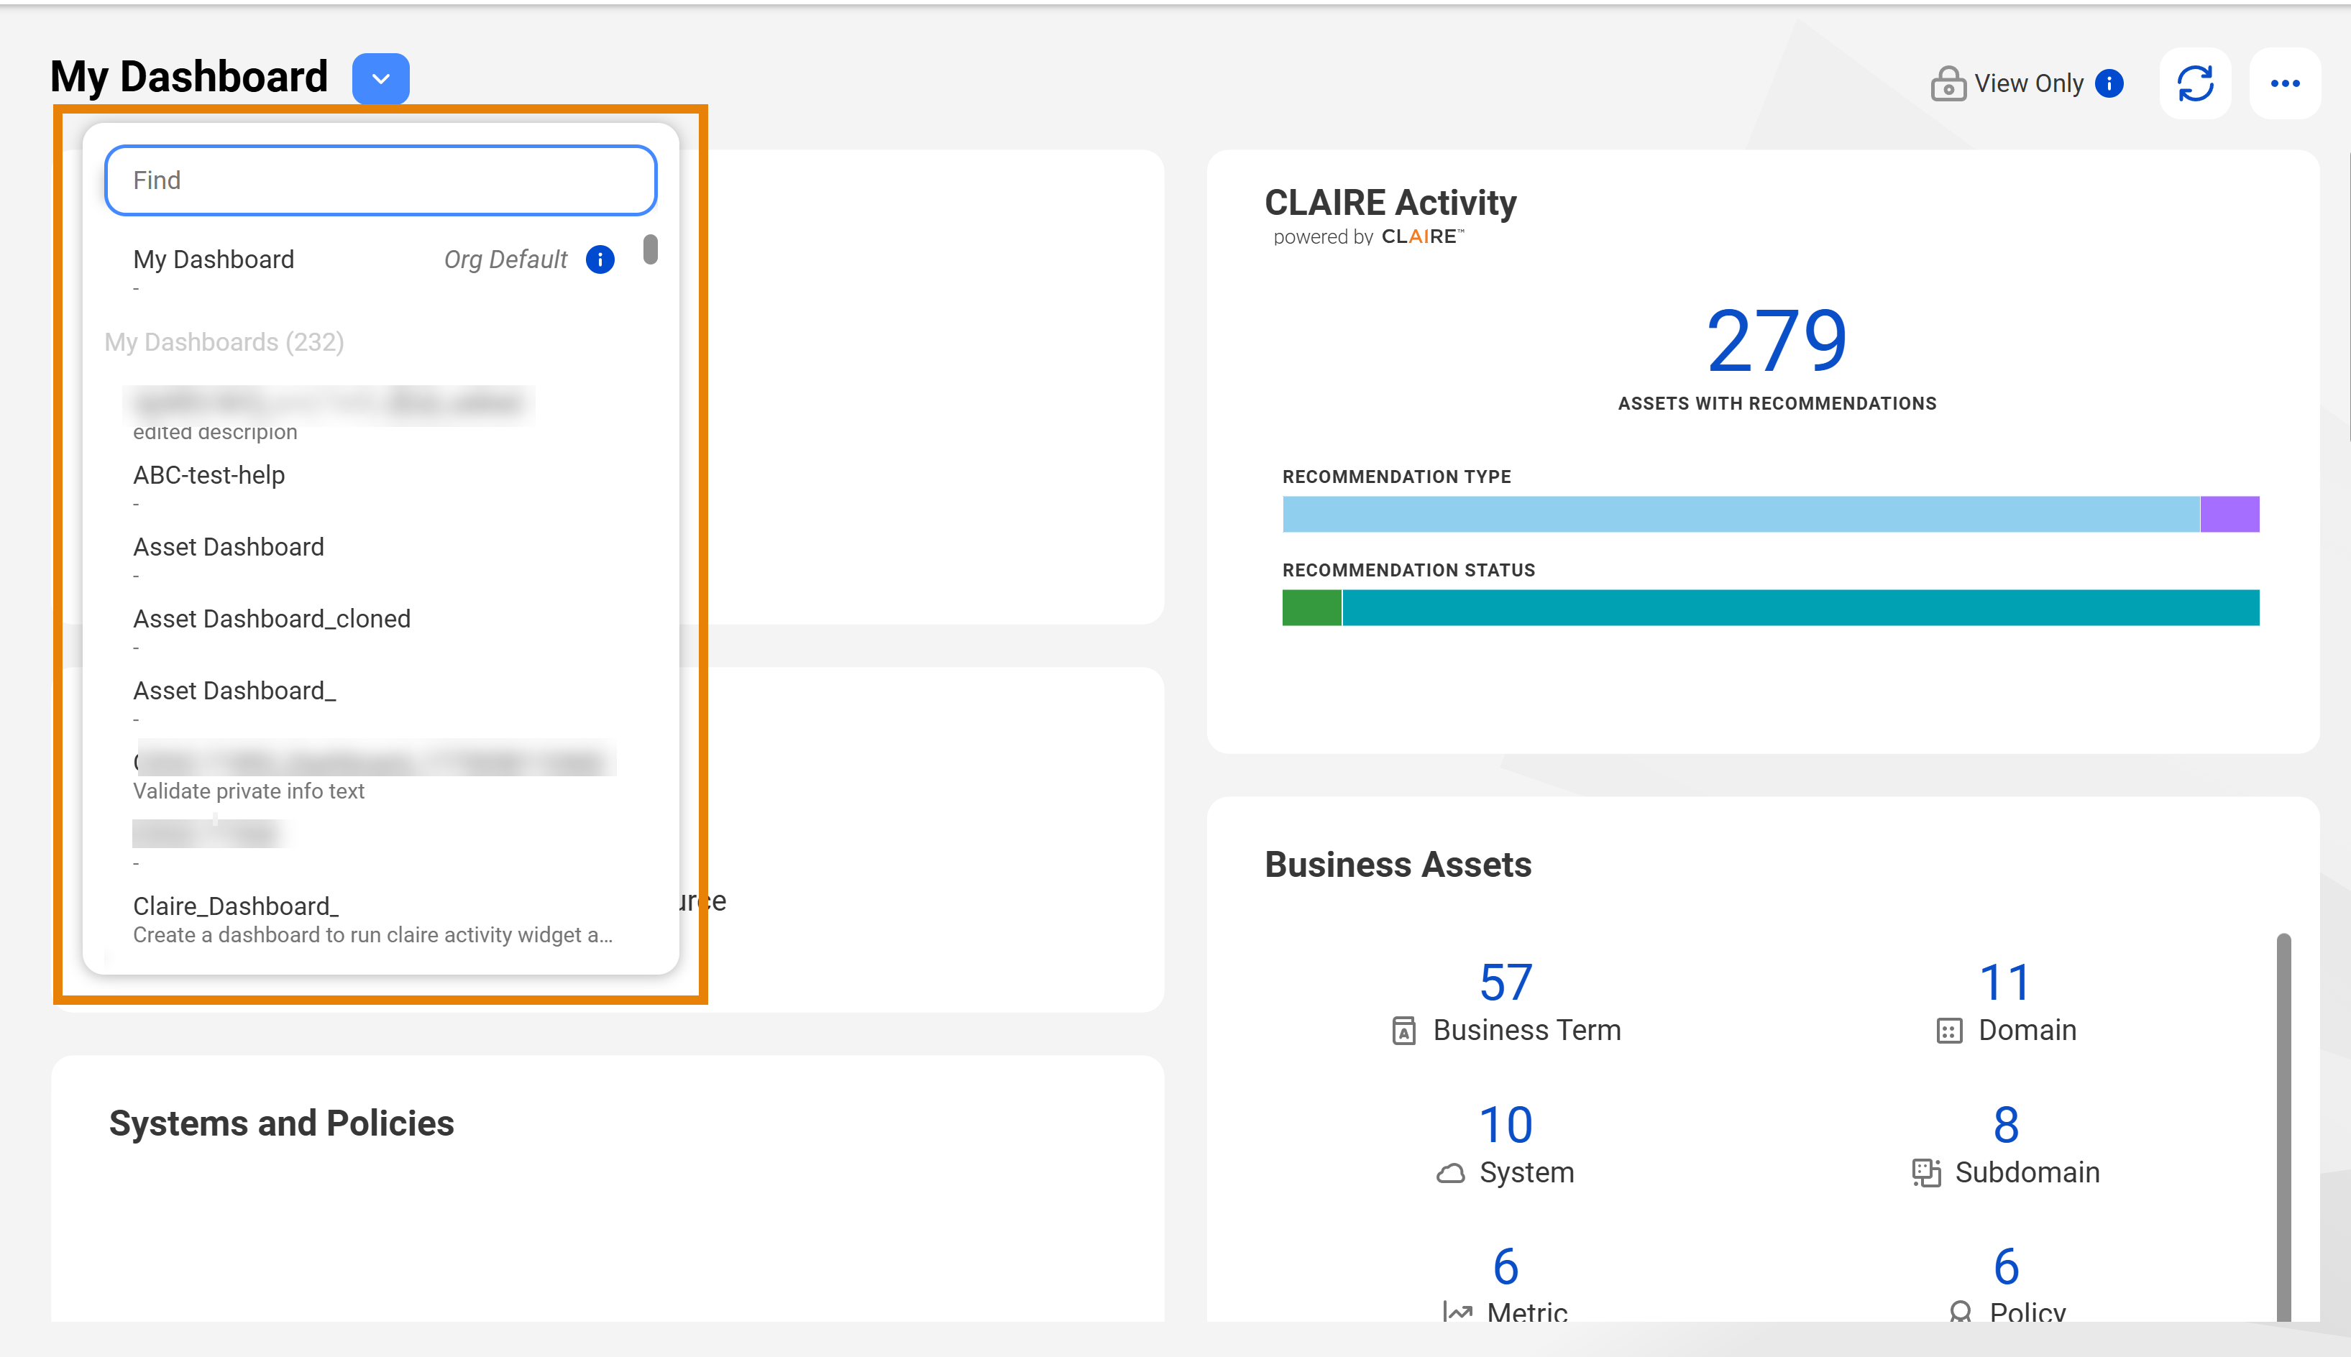This screenshot has height=1357, width=2351.
Task: Click teal Recommendation Status bar segment
Action: click(1801, 607)
